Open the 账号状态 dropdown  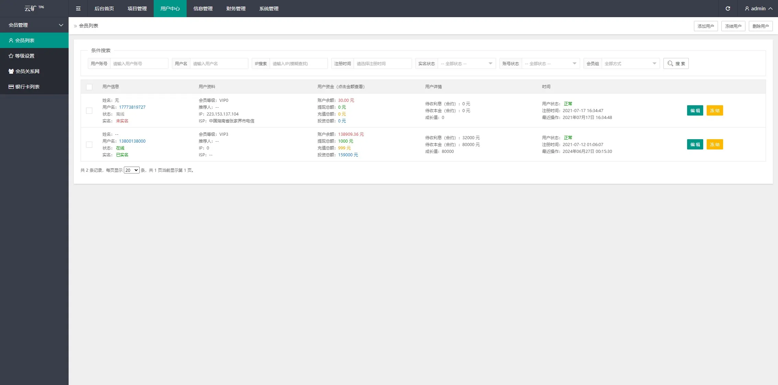click(550, 63)
